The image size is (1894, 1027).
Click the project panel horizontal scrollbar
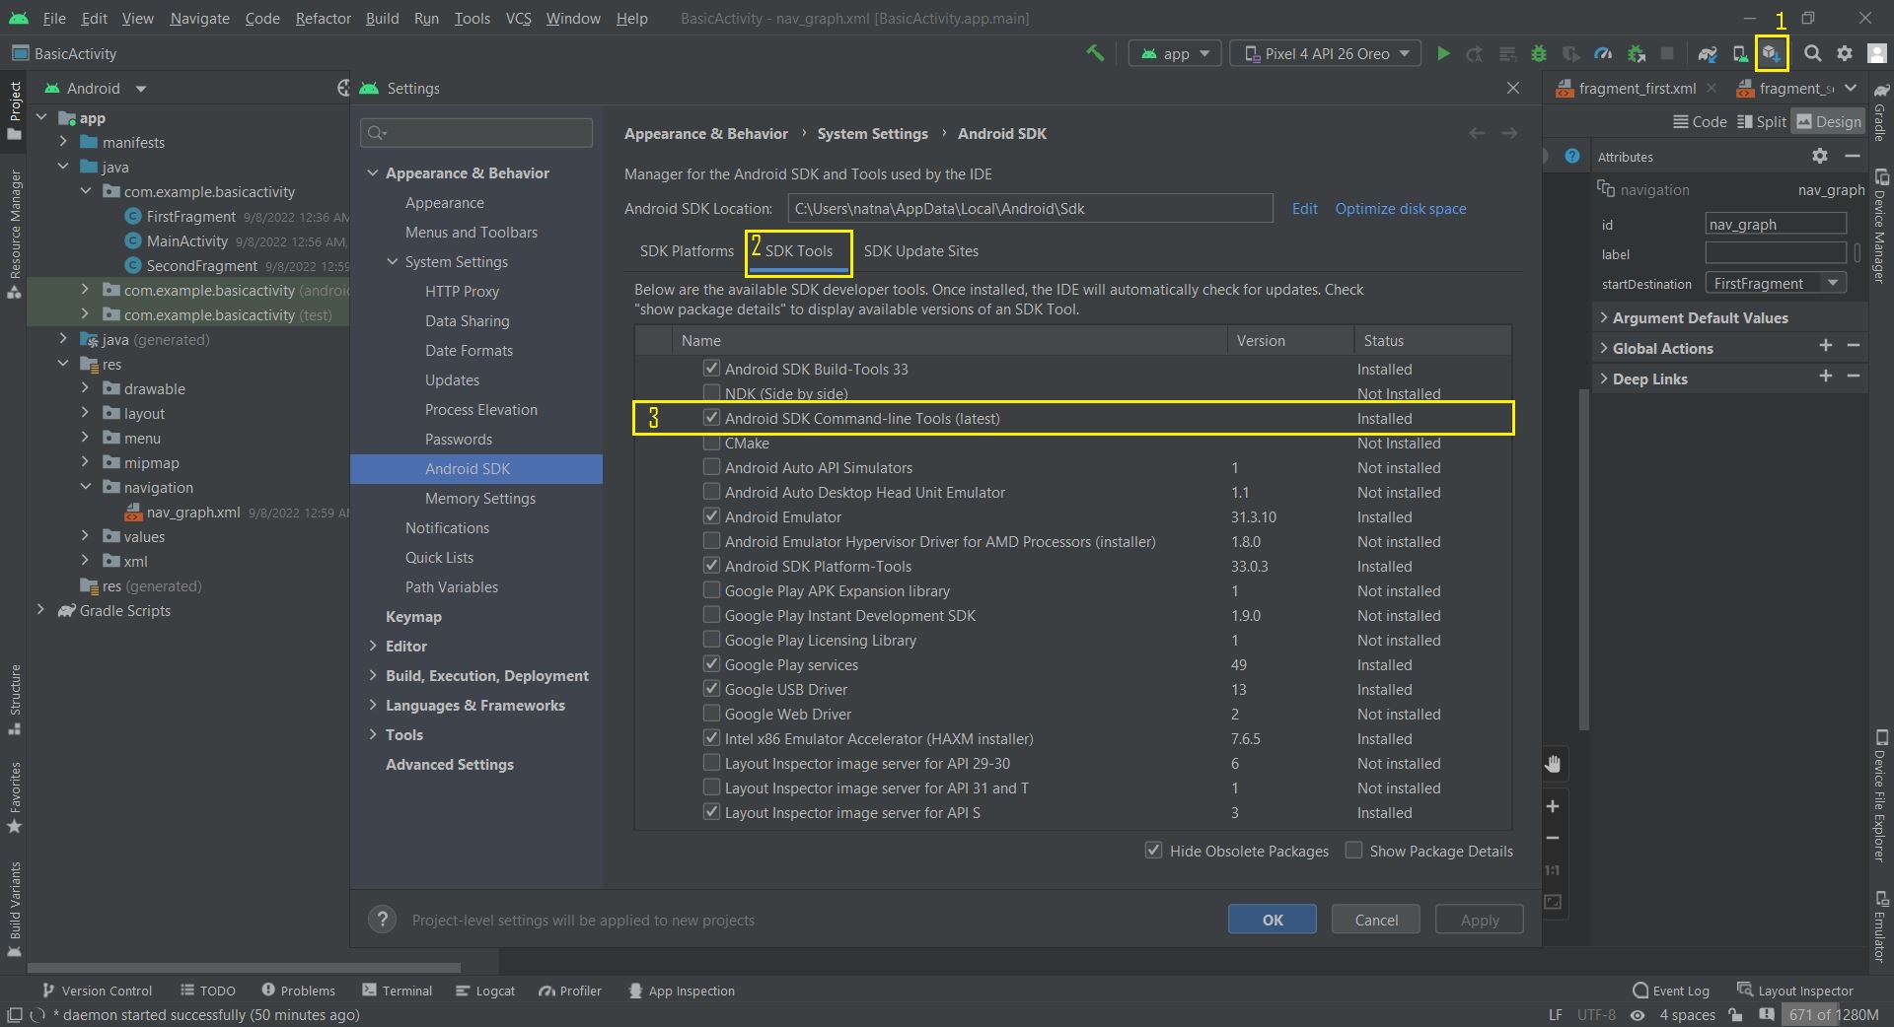tap(244, 968)
